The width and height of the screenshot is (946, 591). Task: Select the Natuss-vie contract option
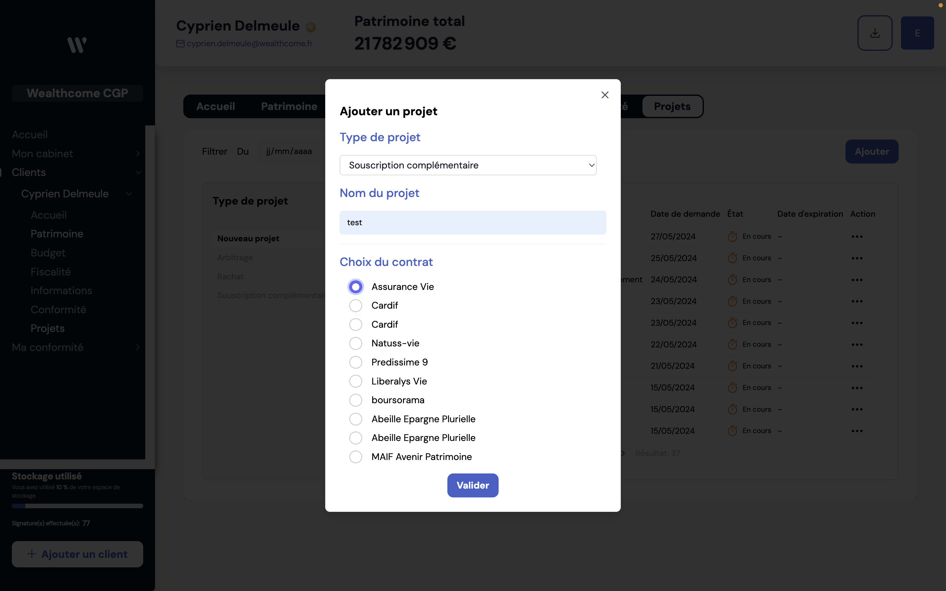pyautogui.click(x=355, y=343)
